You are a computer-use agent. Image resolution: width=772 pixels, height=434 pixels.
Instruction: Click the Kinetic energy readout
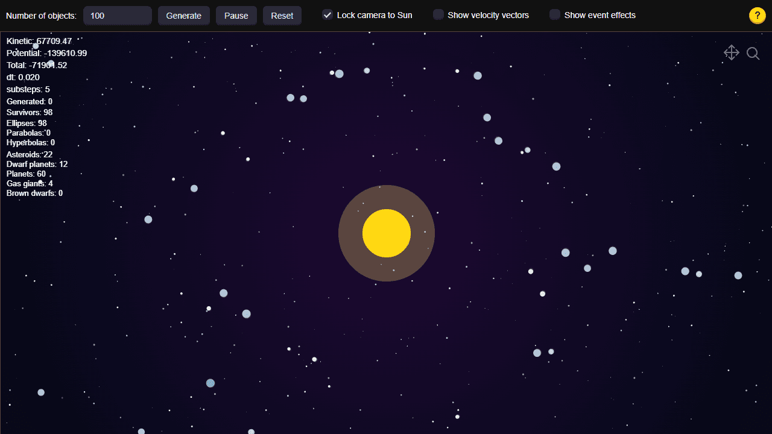click(39, 41)
